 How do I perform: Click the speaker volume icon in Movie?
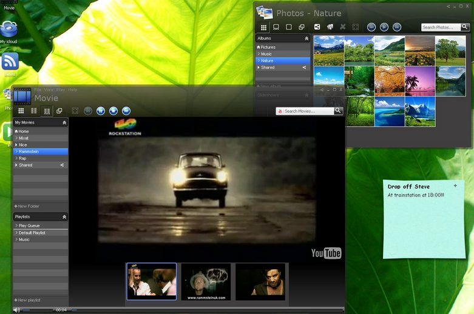point(16,310)
